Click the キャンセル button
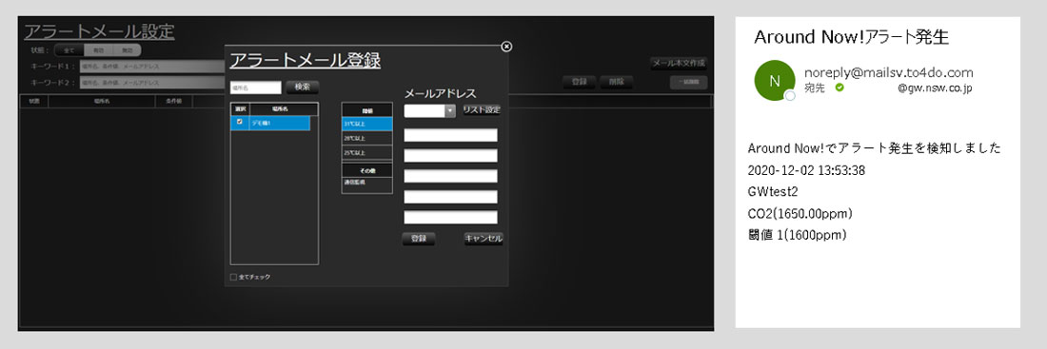 [484, 239]
